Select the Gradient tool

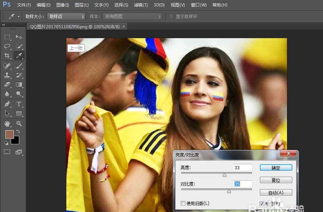pos(19,84)
